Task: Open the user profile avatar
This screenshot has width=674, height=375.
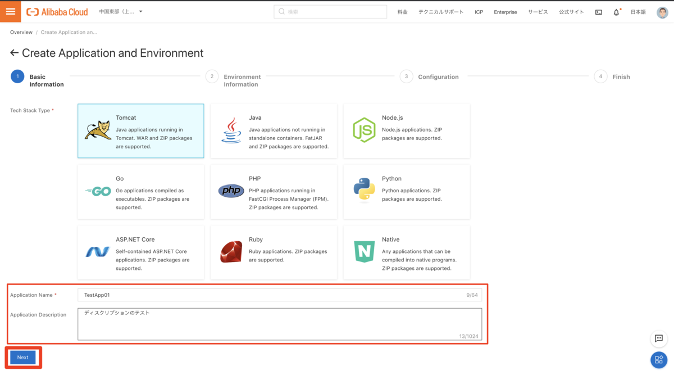Action: (x=662, y=12)
